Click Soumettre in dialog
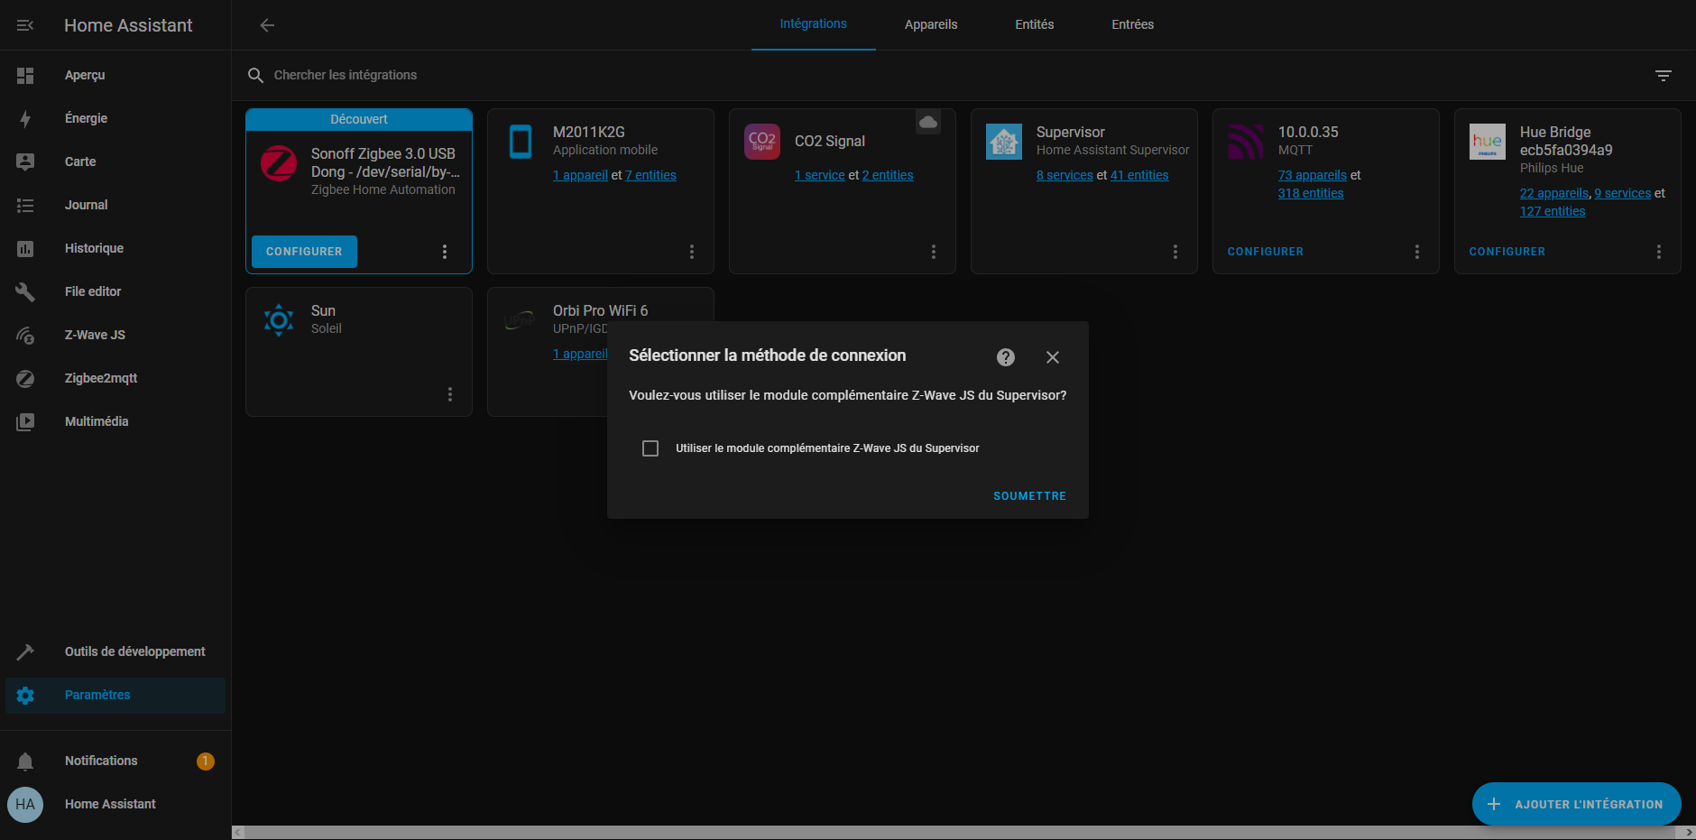The height and width of the screenshot is (840, 1696). pyautogui.click(x=1029, y=496)
